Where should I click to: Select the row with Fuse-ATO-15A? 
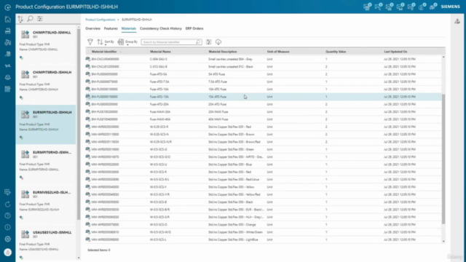point(264,97)
